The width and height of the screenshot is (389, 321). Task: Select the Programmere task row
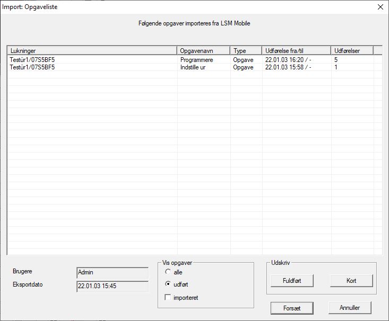tap(196, 60)
